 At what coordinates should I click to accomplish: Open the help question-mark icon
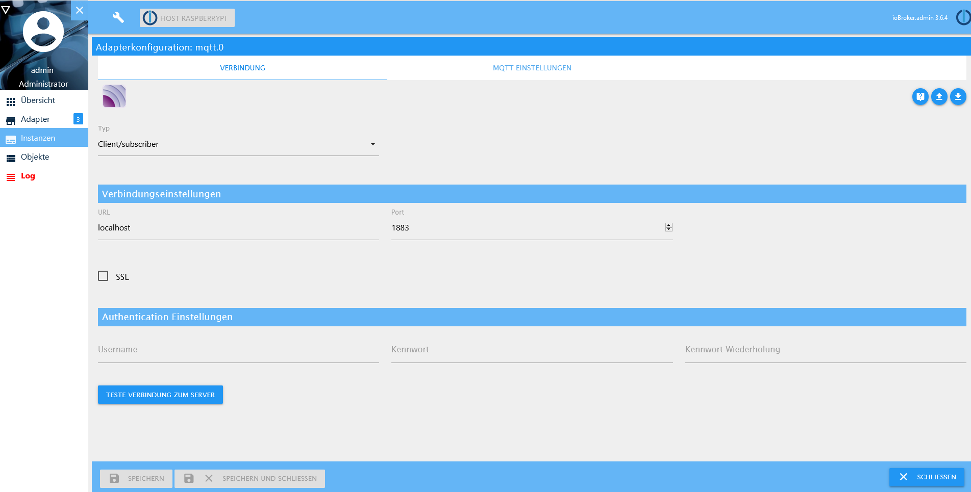(x=920, y=96)
